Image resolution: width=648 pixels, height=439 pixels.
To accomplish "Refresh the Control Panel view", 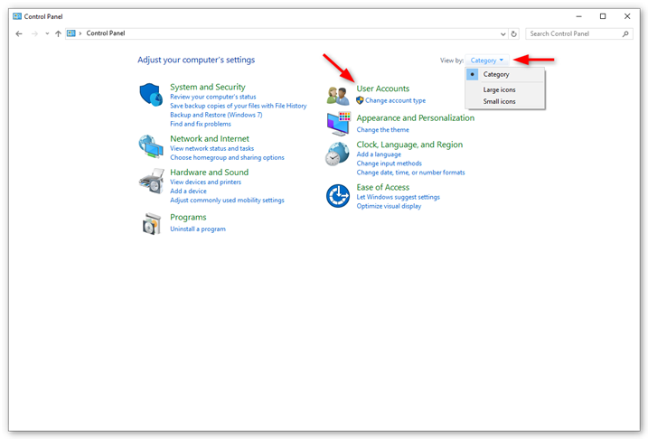I will (x=513, y=33).
